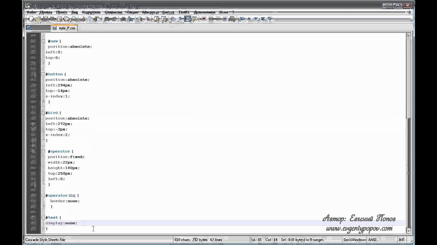Click the run macro multiple times icon
This screenshot has width=437, height=245.
click(x=225, y=19)
